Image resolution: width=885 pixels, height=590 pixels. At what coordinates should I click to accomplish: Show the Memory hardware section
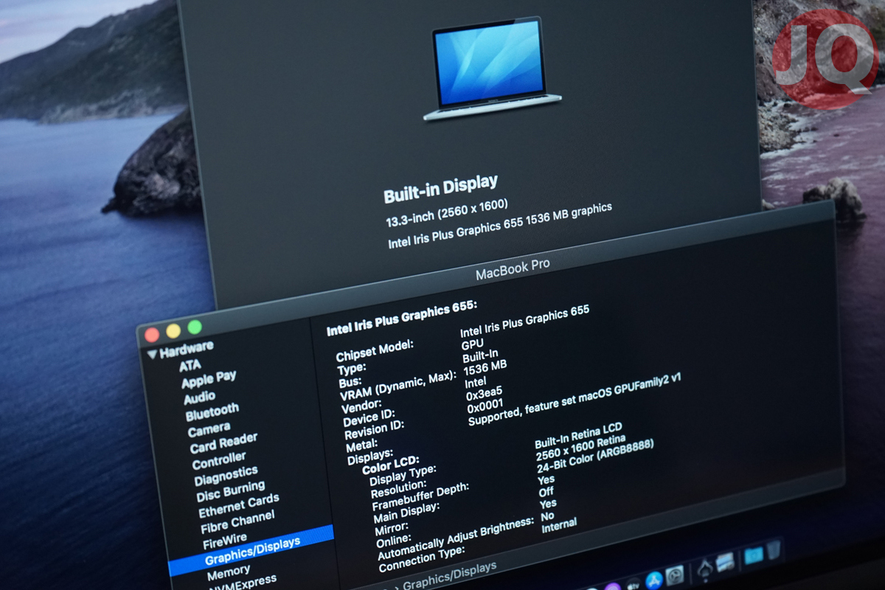pyautogui.click(x=228, y=572)
